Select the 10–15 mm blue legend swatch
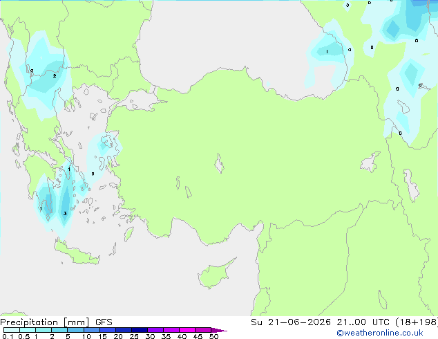 tap(92, 330)
